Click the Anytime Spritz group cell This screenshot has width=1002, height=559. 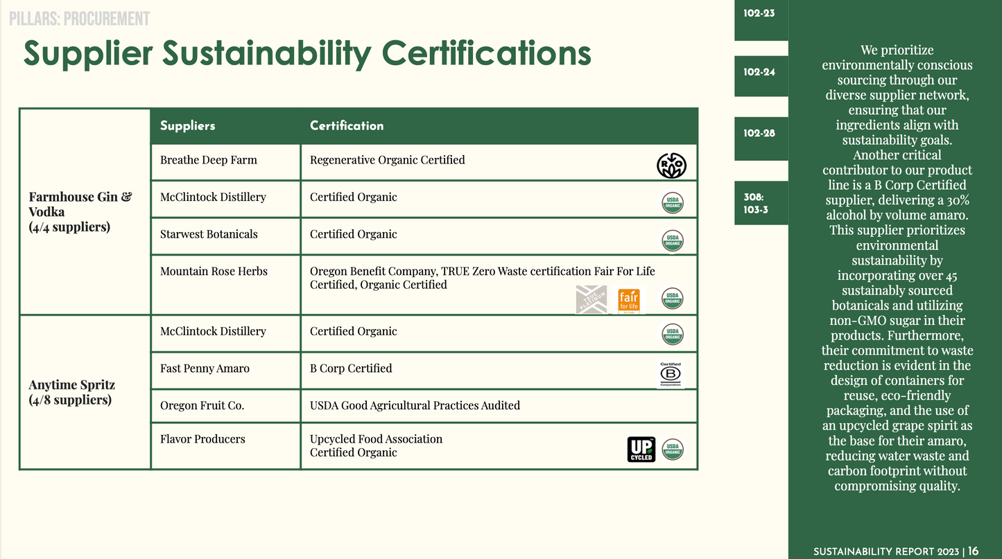click(x=72, y=392)
